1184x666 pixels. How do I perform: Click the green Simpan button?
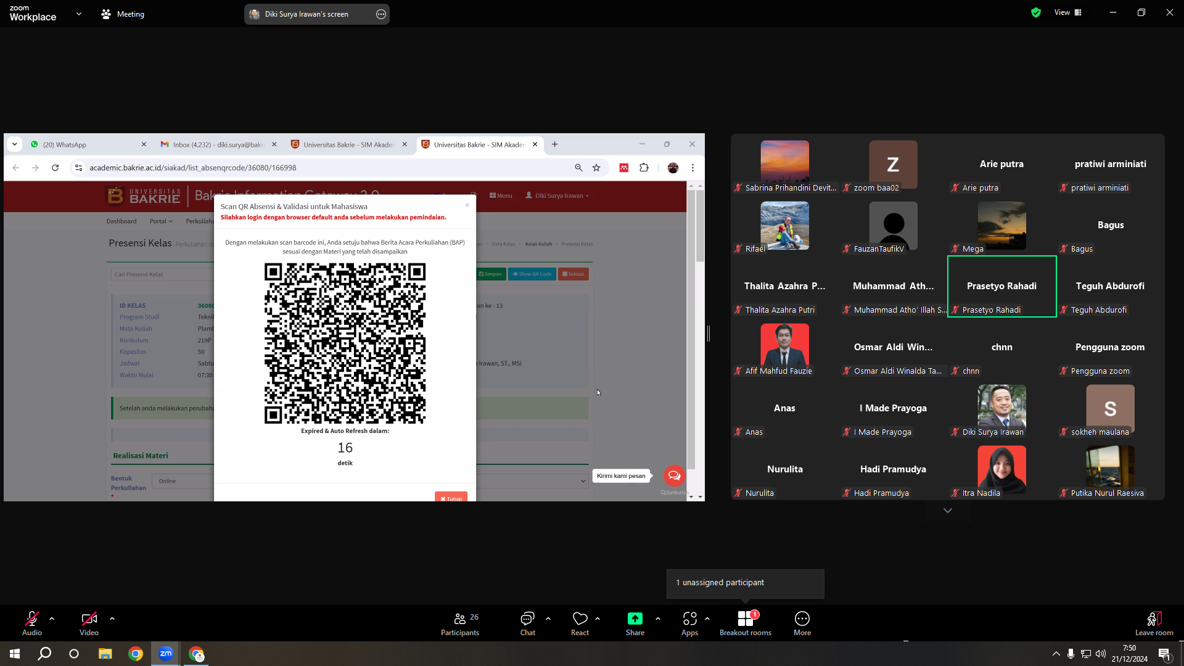[490, 274]
